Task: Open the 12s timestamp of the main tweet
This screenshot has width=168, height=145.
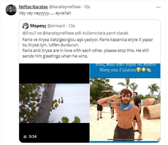Action: click(x=87, y=7)
